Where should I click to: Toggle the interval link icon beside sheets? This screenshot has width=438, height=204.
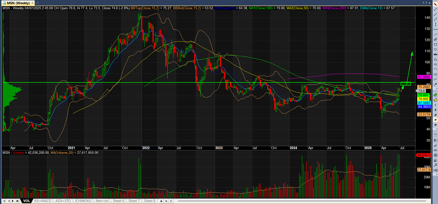coord(171,201)
